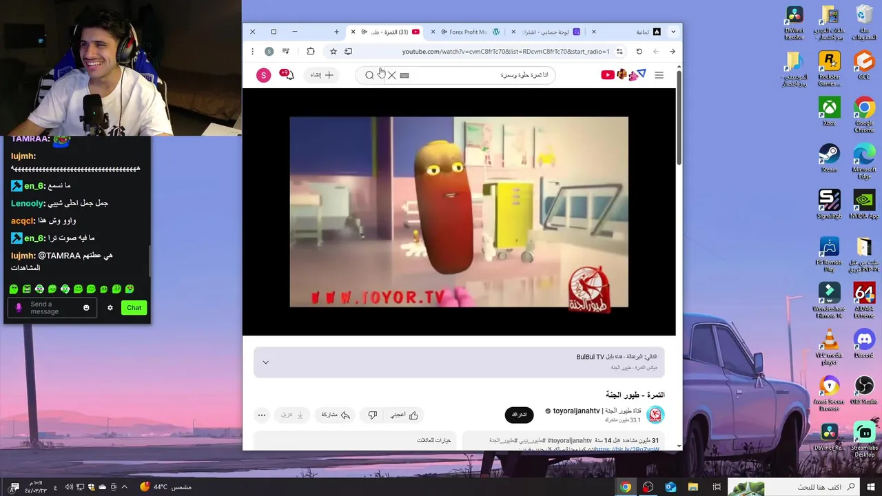The height and width of the screenshot is (496, 882).
Task: Open Streamlabs Desktop icon
Action: (x=864, y=440)
